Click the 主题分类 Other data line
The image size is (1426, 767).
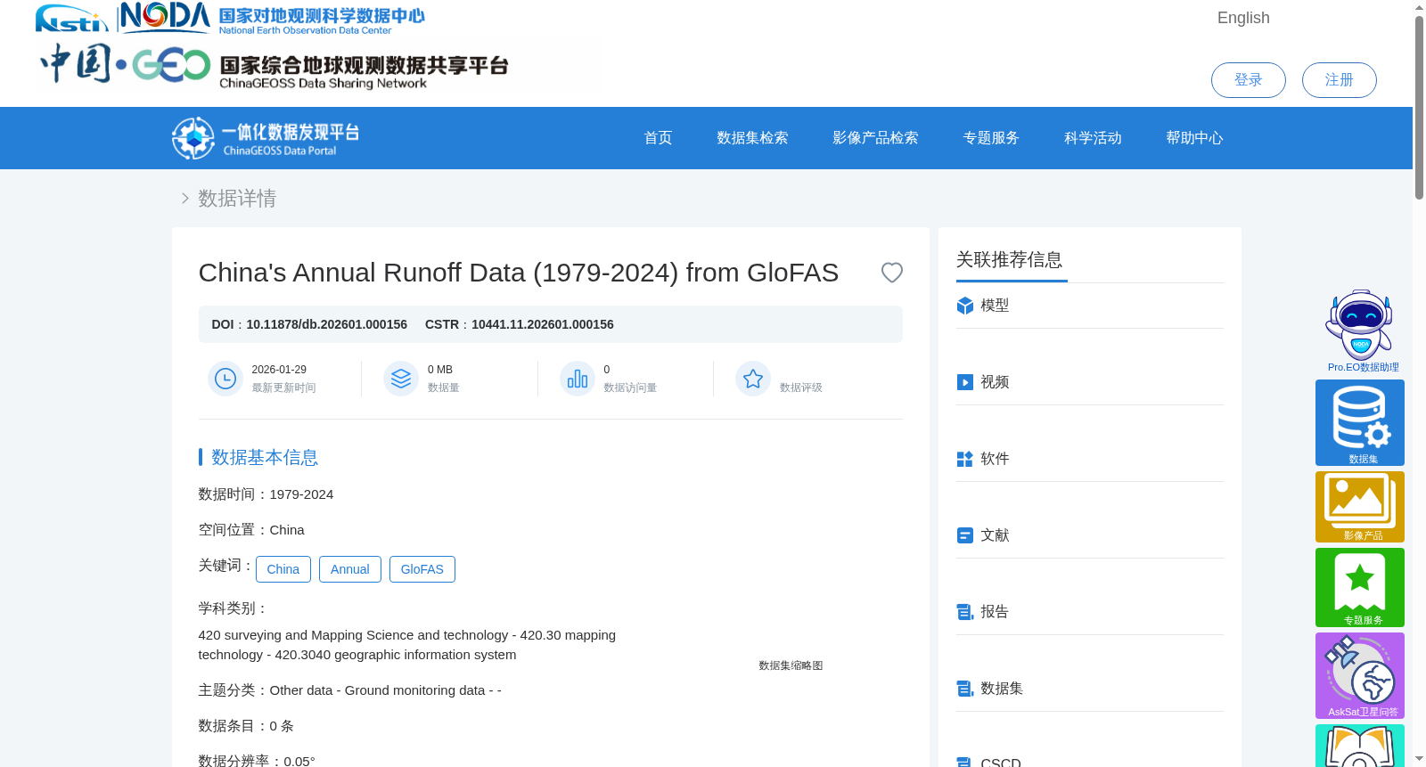(x=350, y=690)
